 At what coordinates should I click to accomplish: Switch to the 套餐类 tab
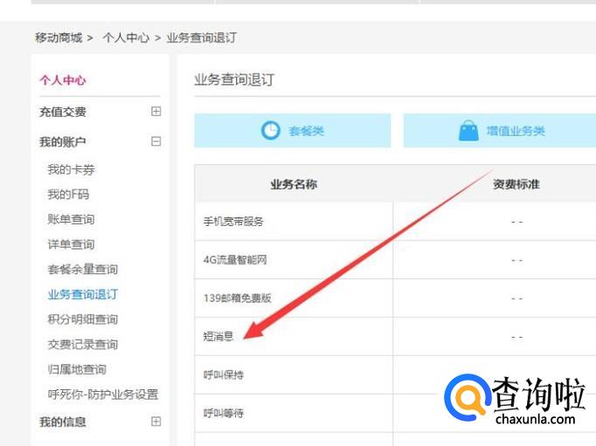tap(292, 131)
